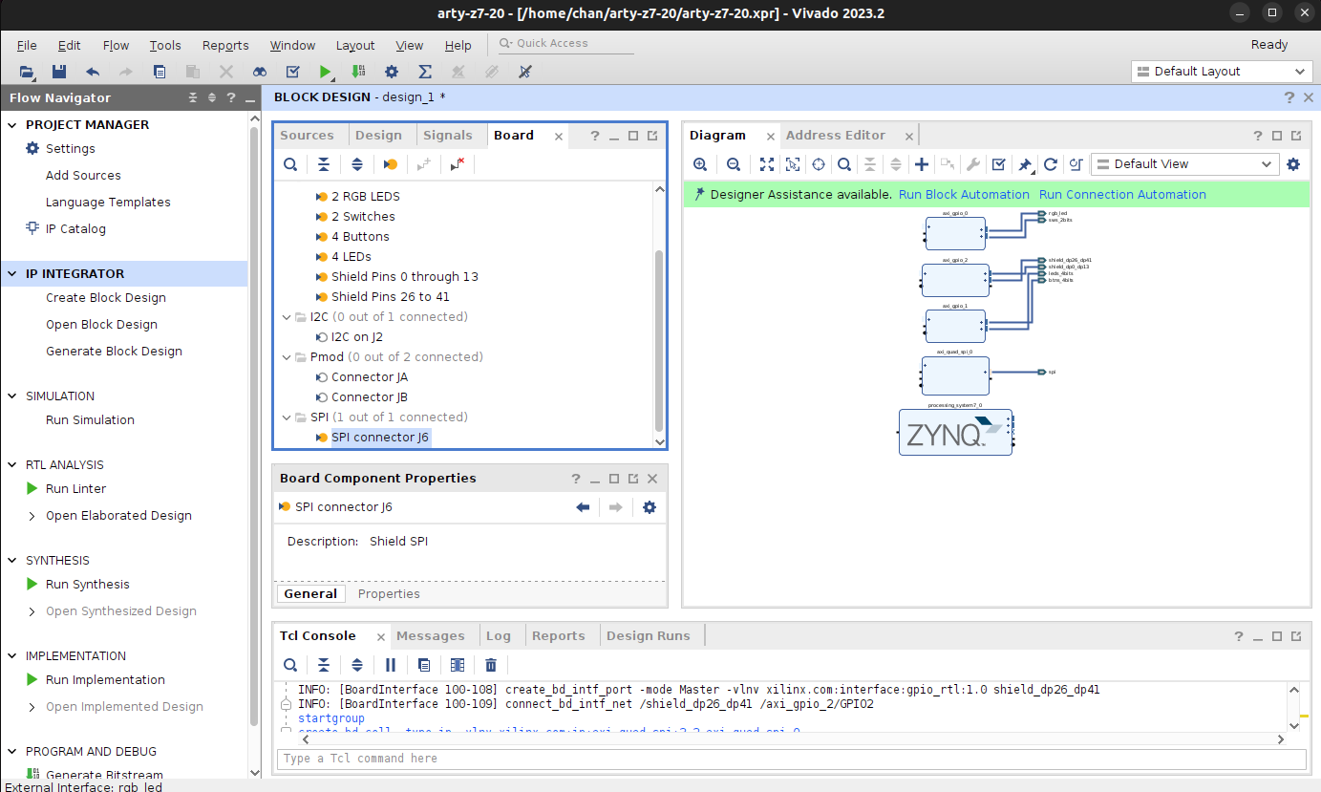Expand Open Elaborated Design
The height and width of the screenshot is (792, 1321).
pyautogui.click(x=32, y=516)
